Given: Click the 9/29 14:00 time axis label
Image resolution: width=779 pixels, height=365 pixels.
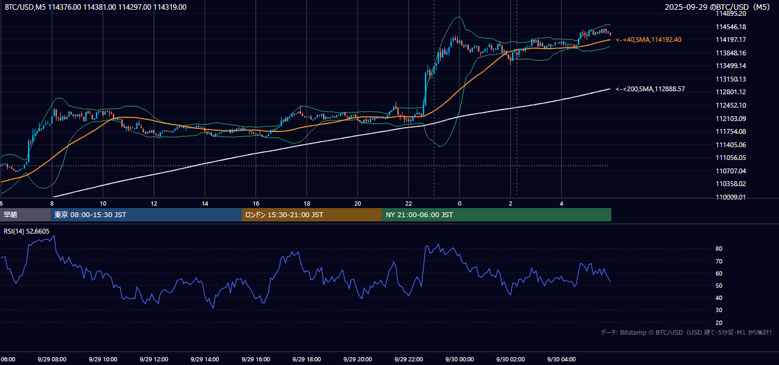Looking at the screenshot, I should click(205, 360).
